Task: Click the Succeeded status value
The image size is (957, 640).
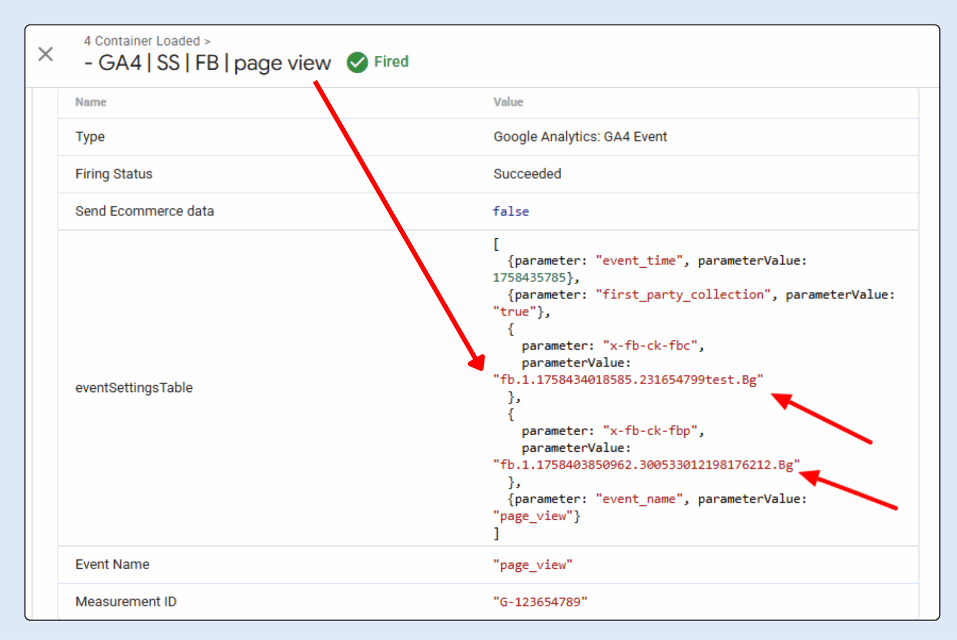Action: click(x=527, y=174)
